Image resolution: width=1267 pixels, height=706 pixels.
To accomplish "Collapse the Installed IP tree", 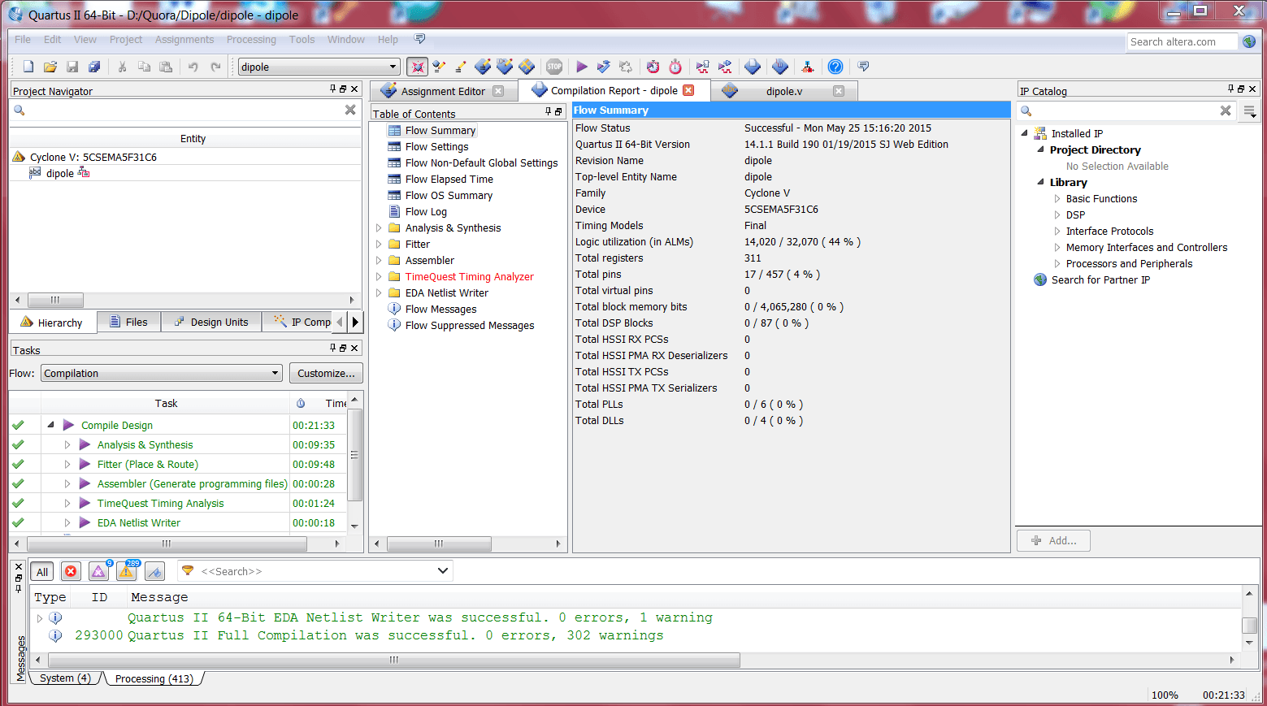I will 1024,133.
